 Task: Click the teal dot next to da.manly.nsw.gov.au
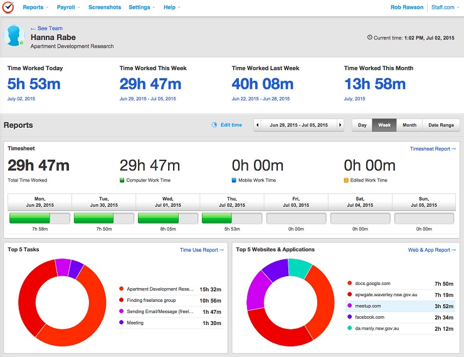(x=349, y=328)
